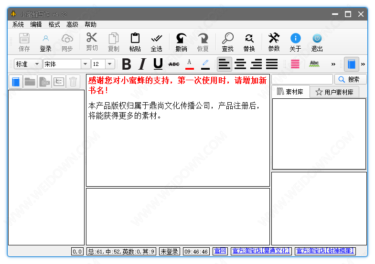The height and width of the screenshot is (264, 375).
Task: Click the red line spacing icon
Action: point(295,64)
